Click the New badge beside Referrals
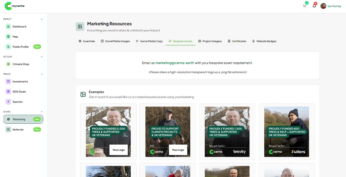This screenshot has width=346, height=177. 37,129
